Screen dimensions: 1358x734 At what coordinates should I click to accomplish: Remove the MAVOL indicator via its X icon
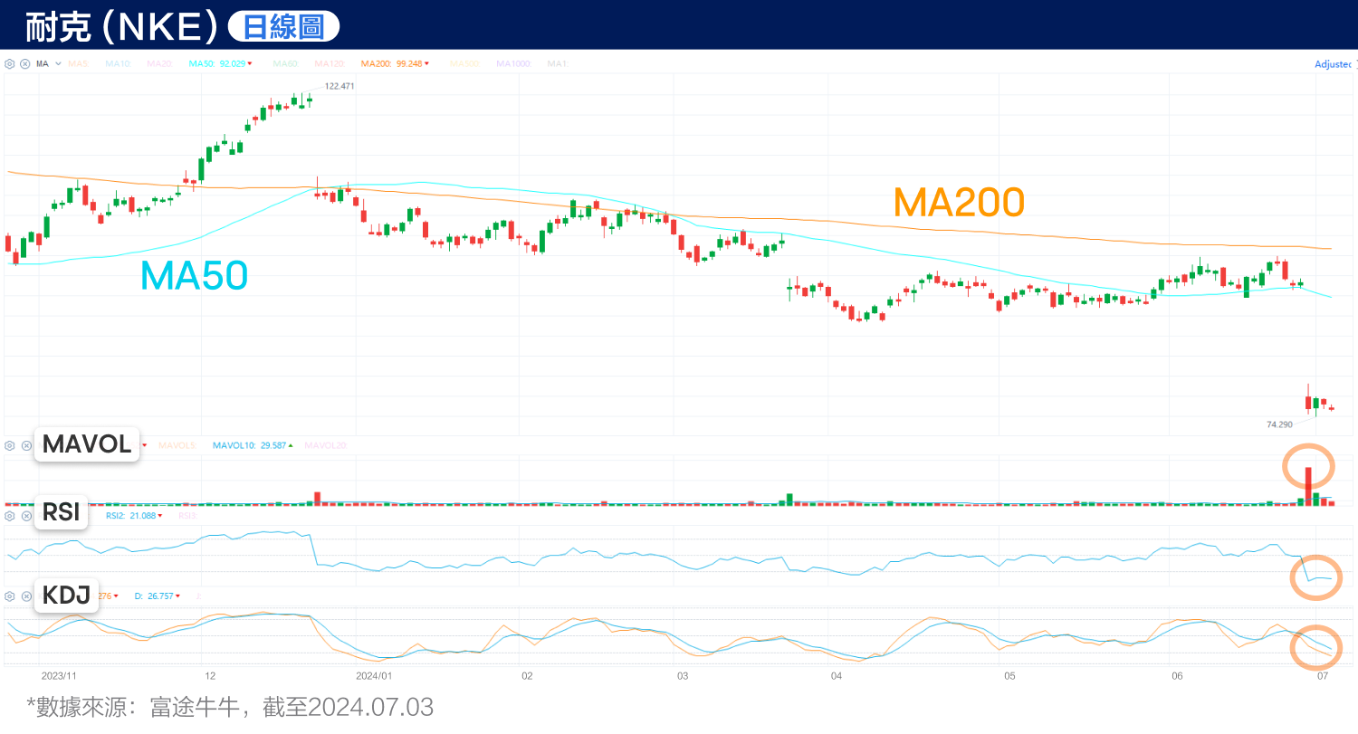coord(26,445)
